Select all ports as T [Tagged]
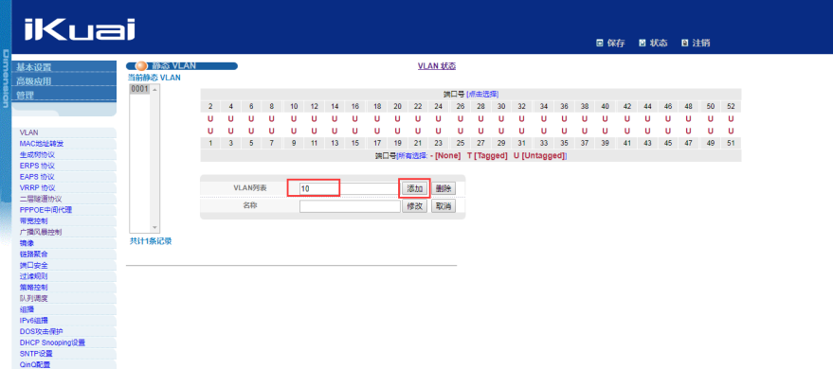 (487, 156)
